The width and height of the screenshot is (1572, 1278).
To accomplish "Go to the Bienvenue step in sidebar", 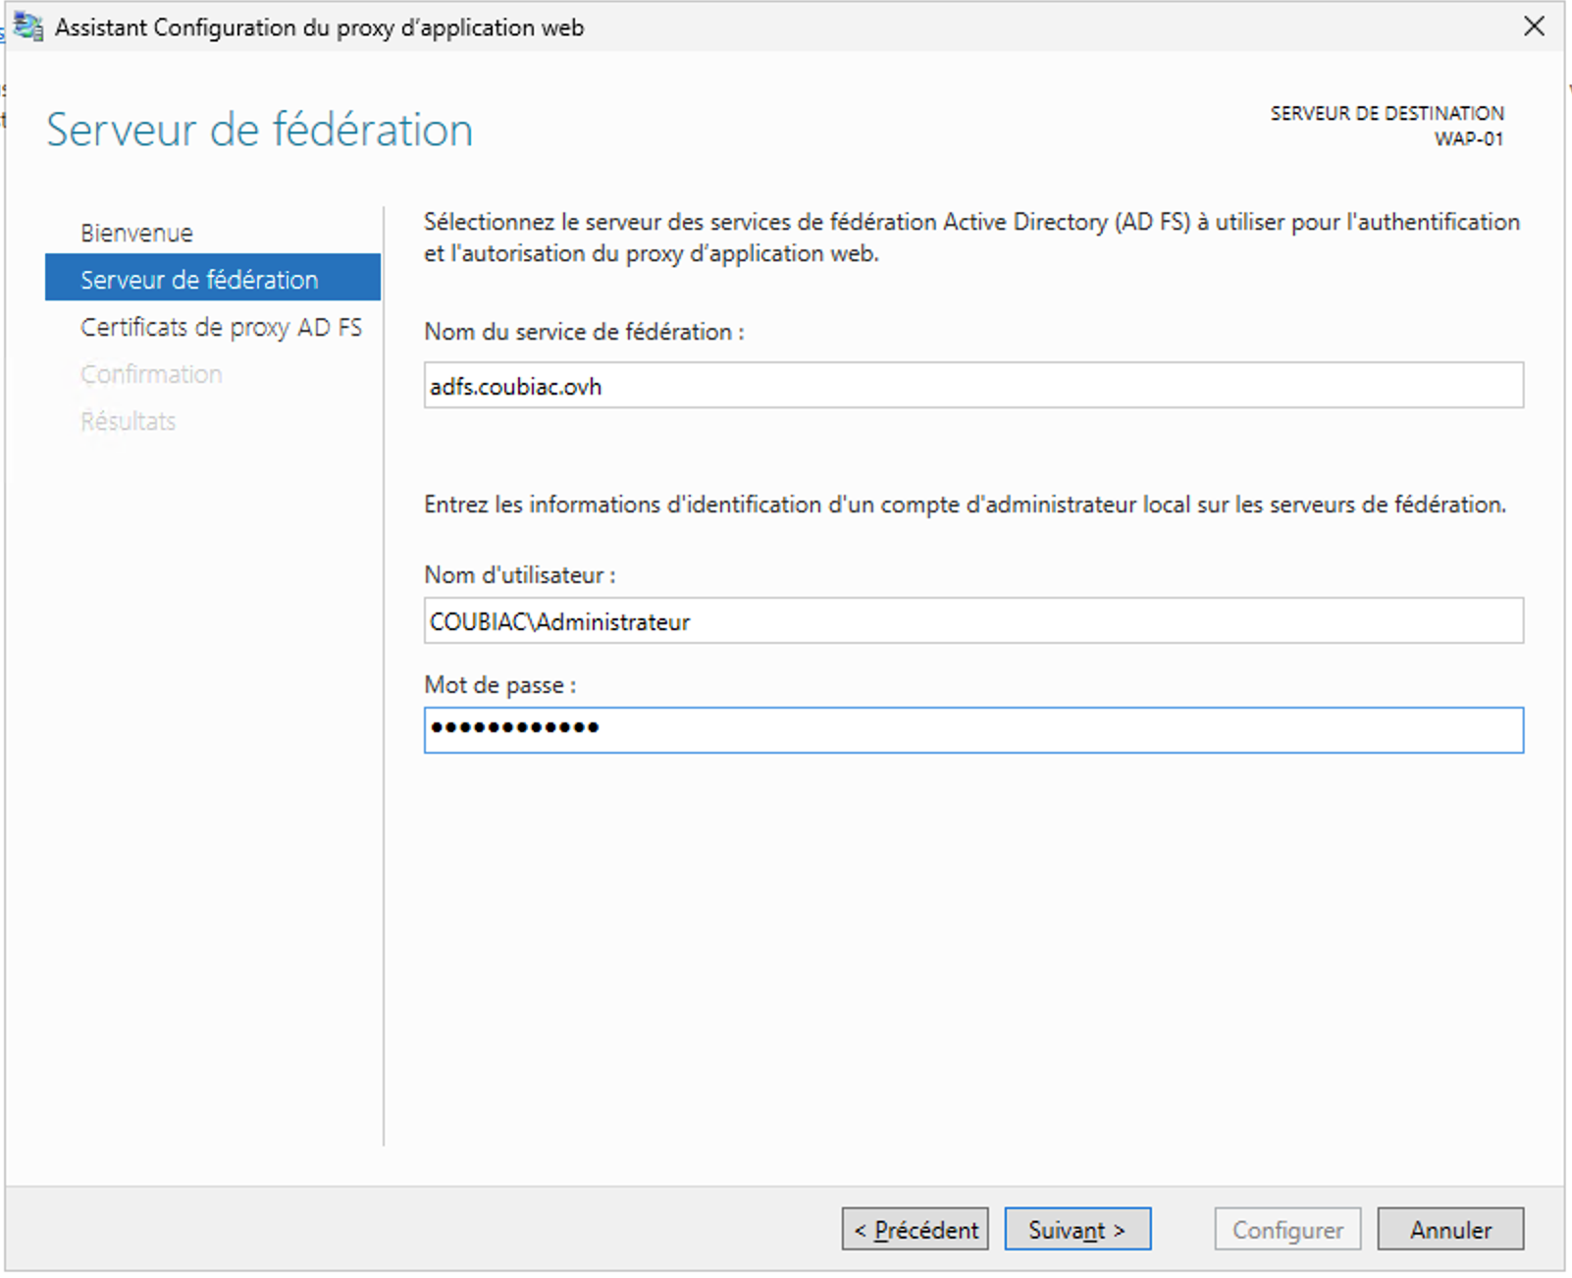I will (x=136, y=233).
